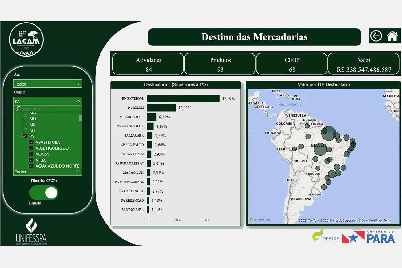This screenshot has height=268, width=402.
Task: Click the Fapespa logo
Action: point(326,236)
